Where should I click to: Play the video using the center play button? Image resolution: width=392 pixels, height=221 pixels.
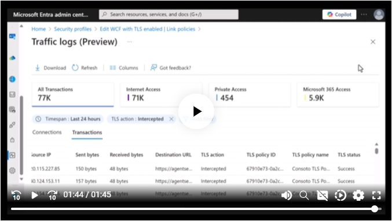point(196,112)
